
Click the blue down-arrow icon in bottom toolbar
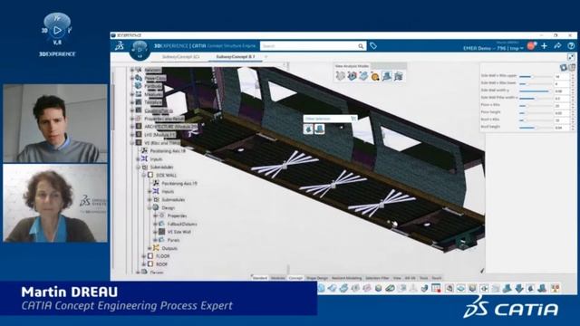point(519,288)
